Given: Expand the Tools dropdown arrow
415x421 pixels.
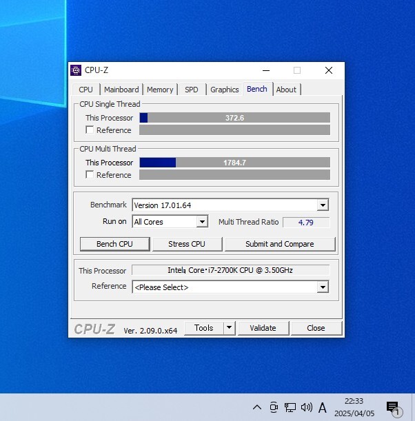Looking at the screenshot, I should click(x=229, y=328).
